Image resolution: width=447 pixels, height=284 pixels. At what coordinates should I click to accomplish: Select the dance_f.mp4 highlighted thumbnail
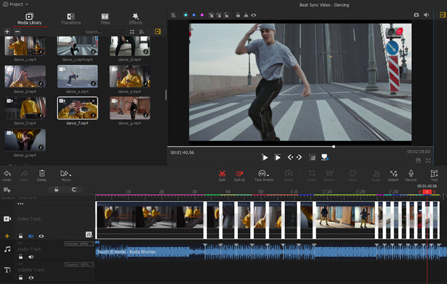pyautogui.click(x=77, y=108)
